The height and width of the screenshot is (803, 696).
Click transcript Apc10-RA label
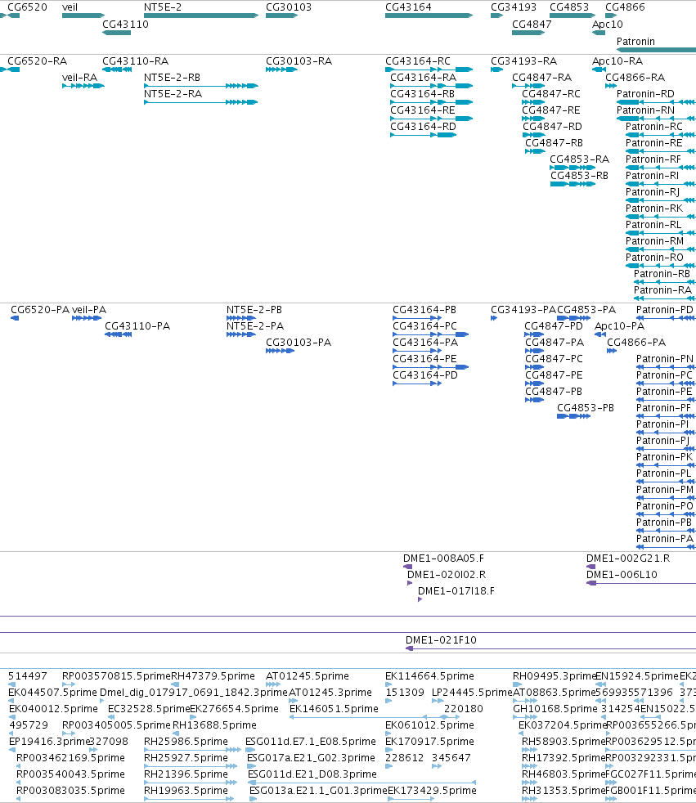pyautogui.click(x=617, y=61)
